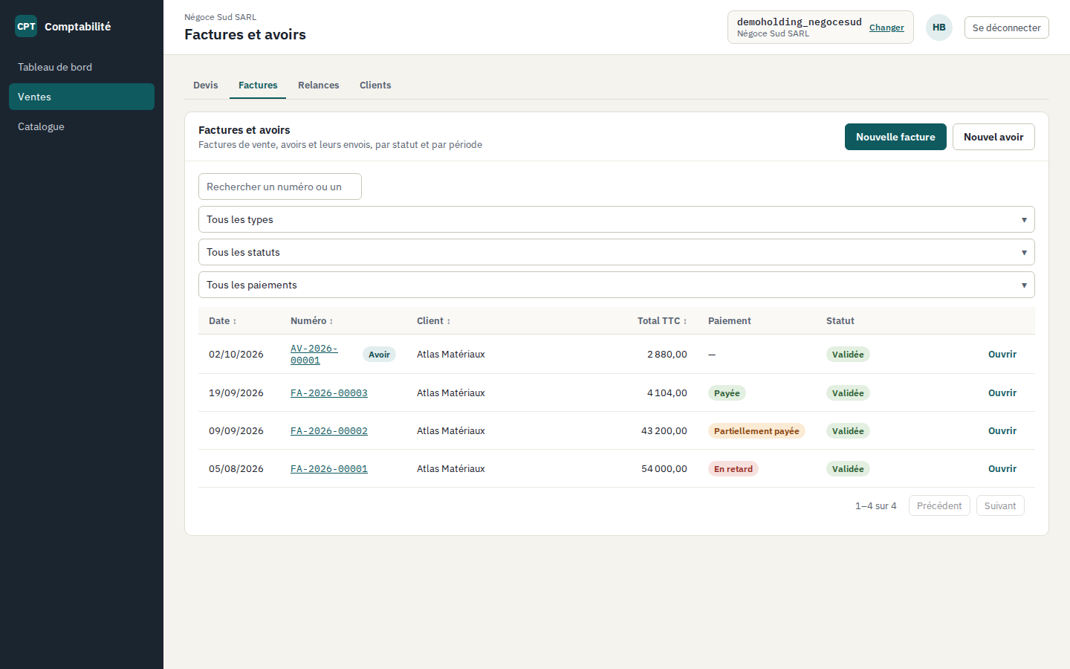
Task: Open Tableau de bord in sidebar
Action: pos(82,67)
